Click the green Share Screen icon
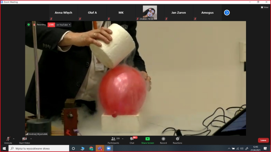 (x=148, y=139)
